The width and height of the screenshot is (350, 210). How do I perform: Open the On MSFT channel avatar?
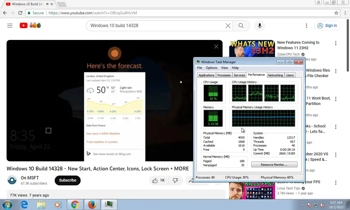[12, 180]
